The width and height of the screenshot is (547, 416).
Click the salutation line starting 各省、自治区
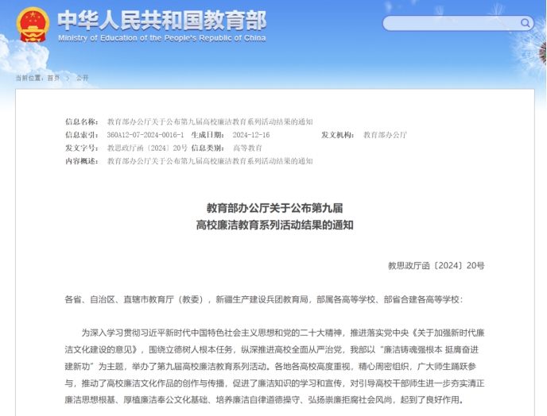click(262, 299)
